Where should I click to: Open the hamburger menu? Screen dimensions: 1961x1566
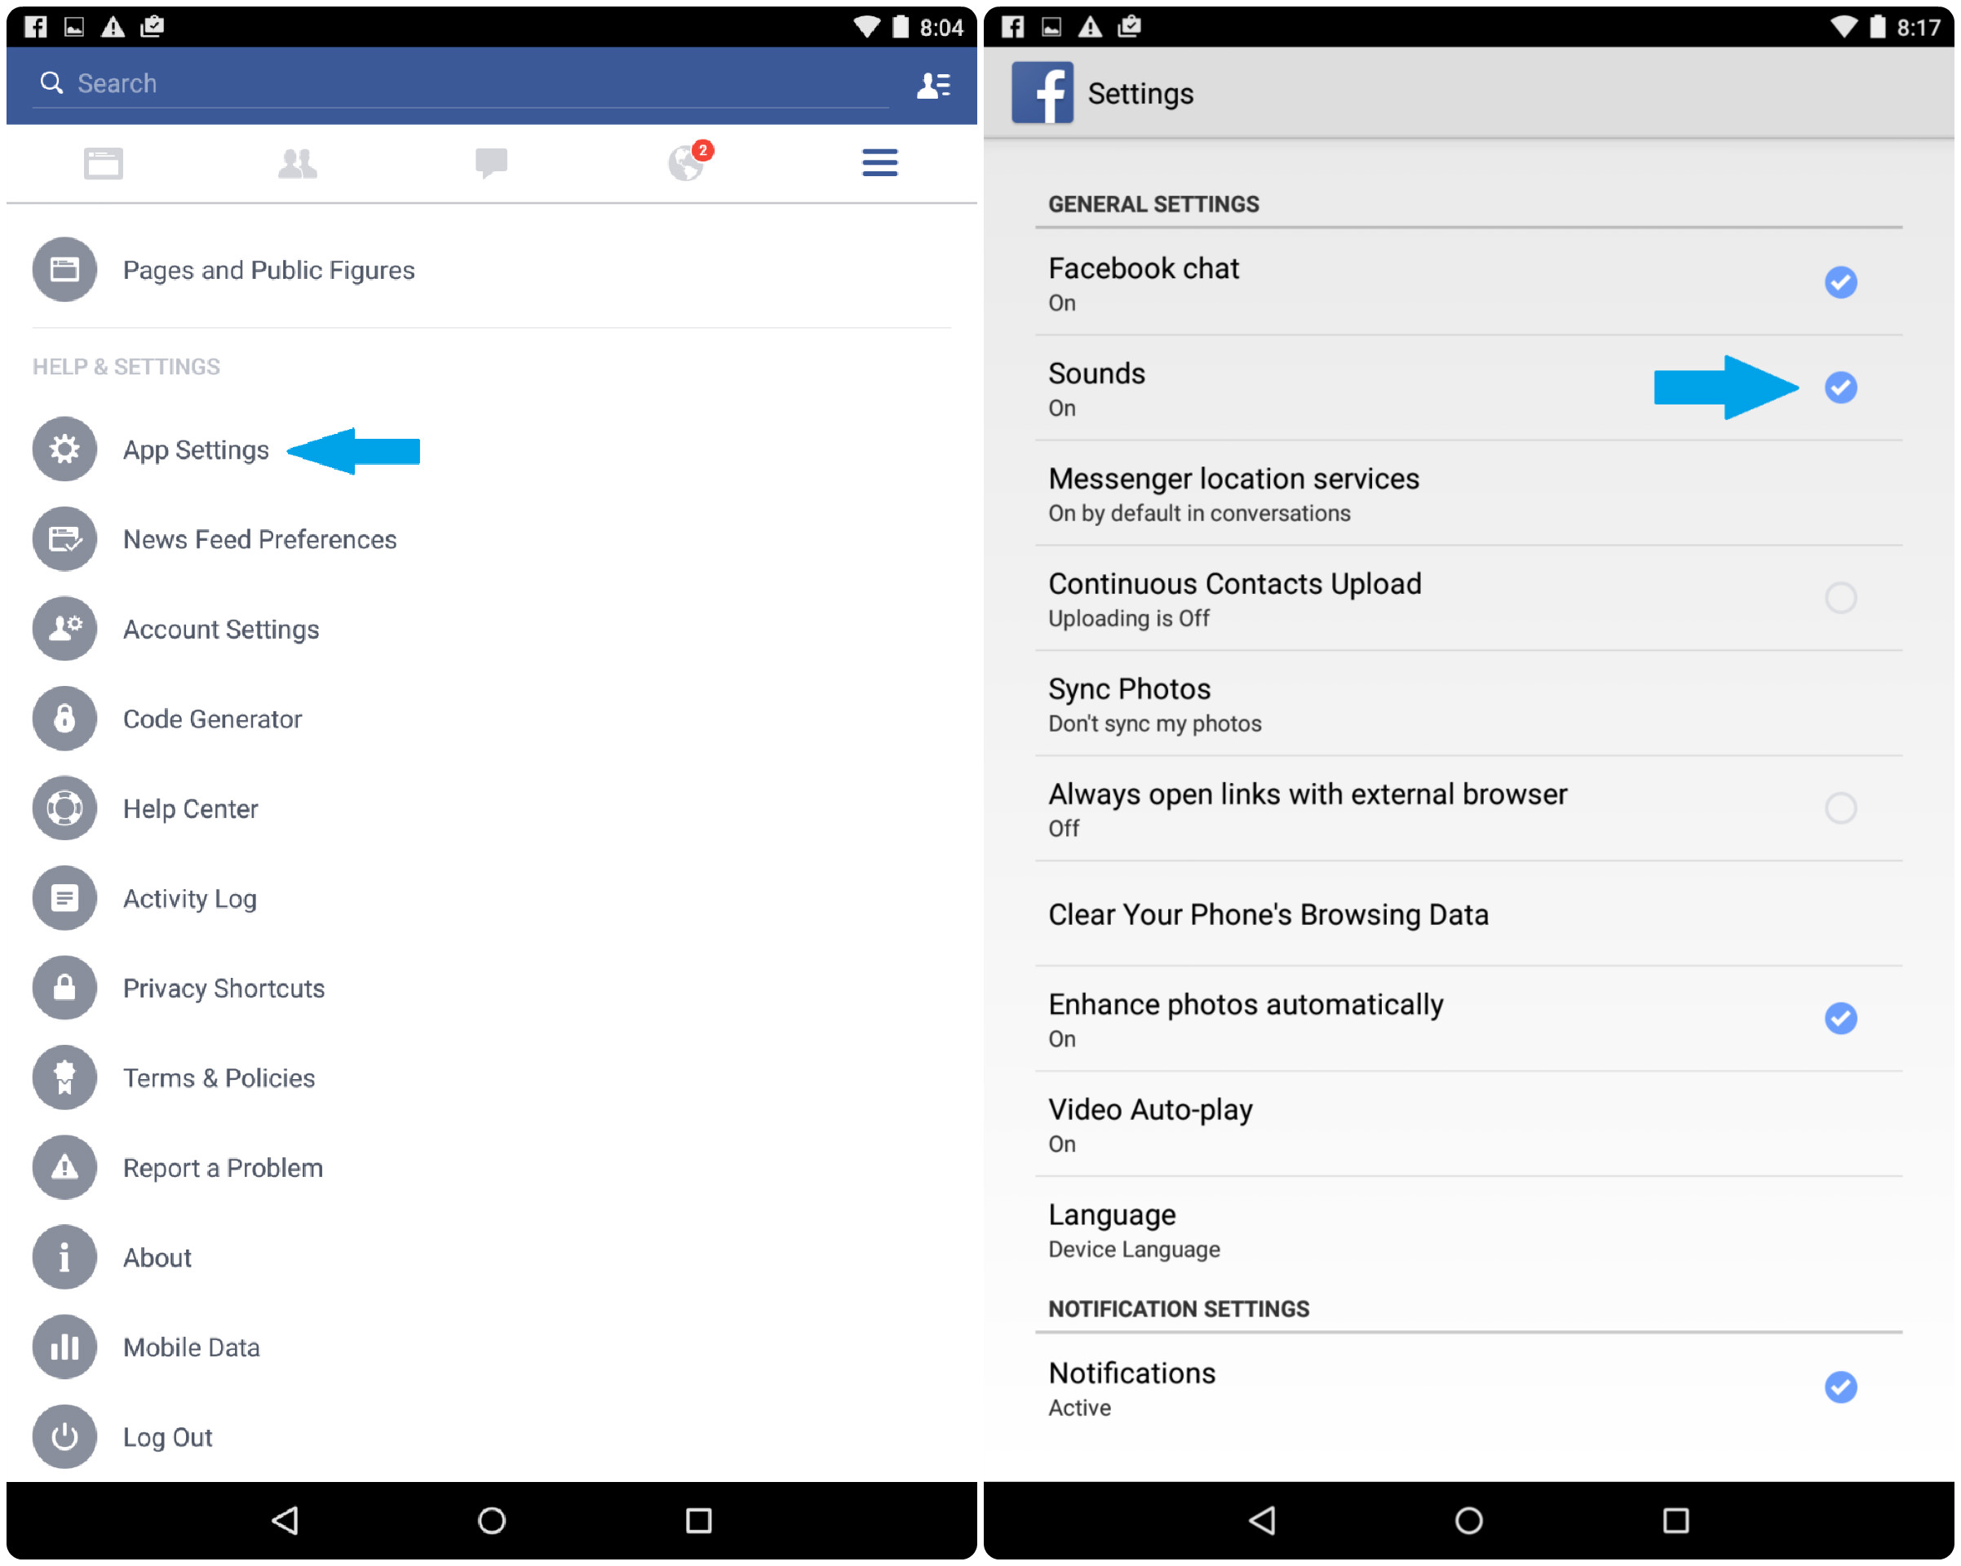click(879, 161)
